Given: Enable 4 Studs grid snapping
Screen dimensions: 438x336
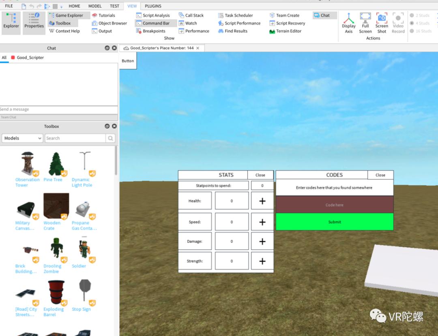Looking at the screenshot, I should pyautogui.click(x=419, y=23).
